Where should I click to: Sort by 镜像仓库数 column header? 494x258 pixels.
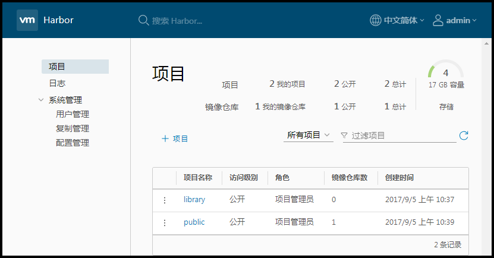pos(350,178)
